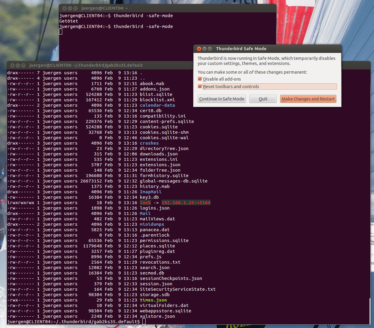The image size is (374, 328).
Task: Click the abook.mab filename
Action: (x=152, y=84)
